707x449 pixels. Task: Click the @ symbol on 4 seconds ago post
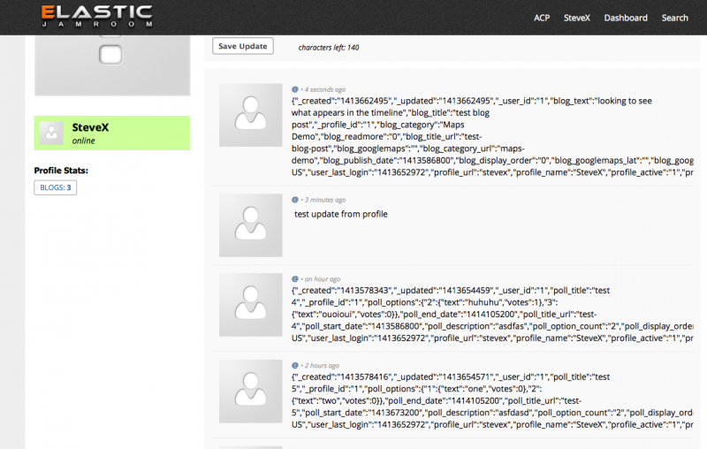(295, 89)
